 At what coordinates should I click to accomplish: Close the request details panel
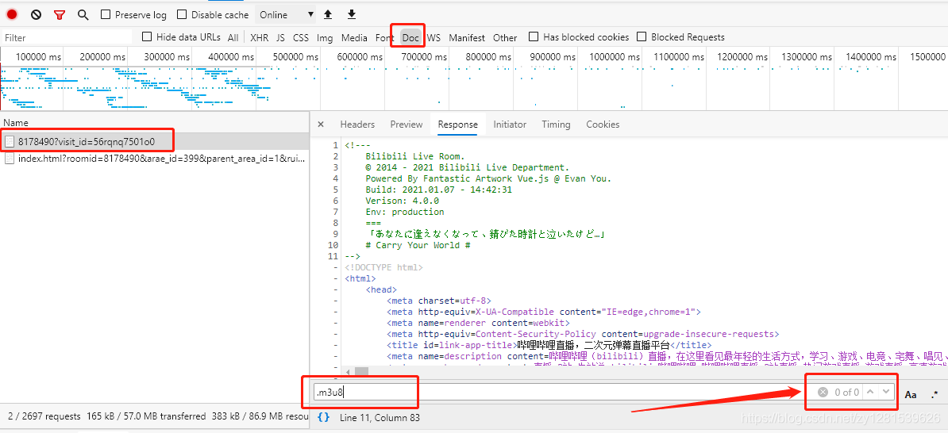point(321,125)
